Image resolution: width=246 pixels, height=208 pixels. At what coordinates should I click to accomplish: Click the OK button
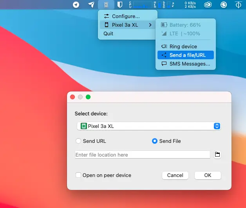(208, 175)
